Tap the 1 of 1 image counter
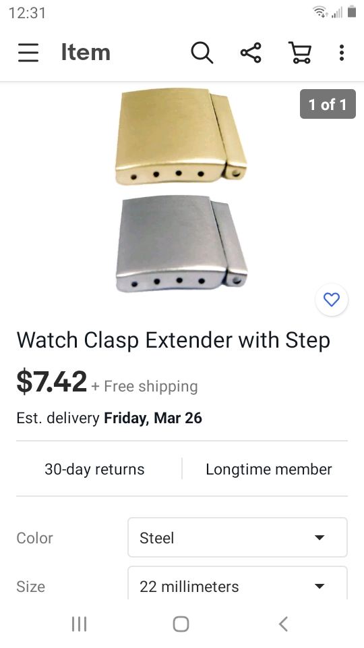Image resolution: width=364 pixels, height=648 pixels. 328,104
